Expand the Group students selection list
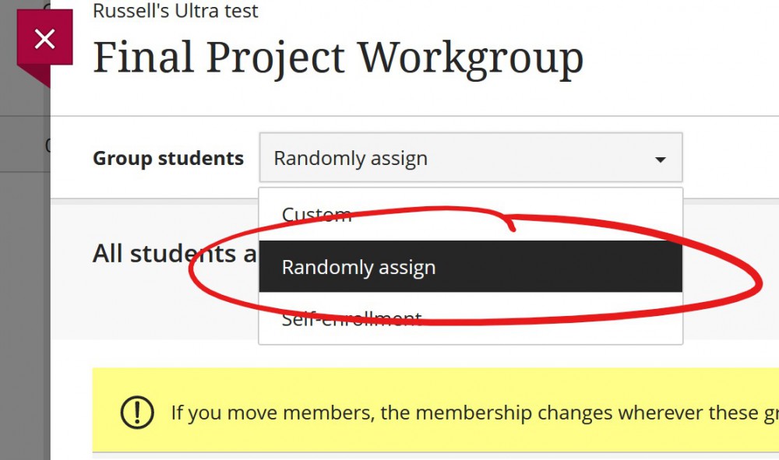779x460 pixels. coord(471,157)
